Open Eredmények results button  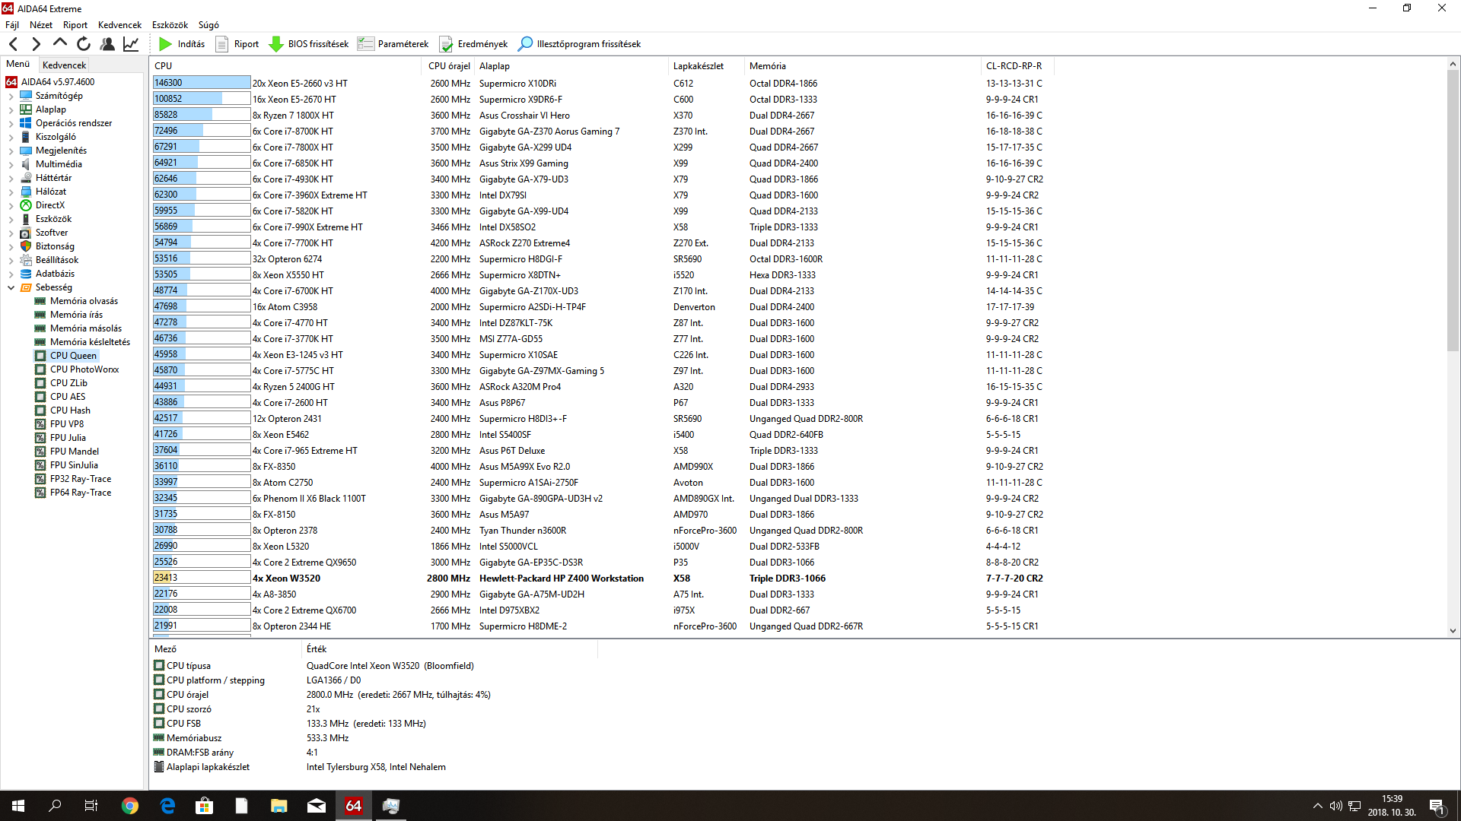pyautogui.click(x=473, y=44)
